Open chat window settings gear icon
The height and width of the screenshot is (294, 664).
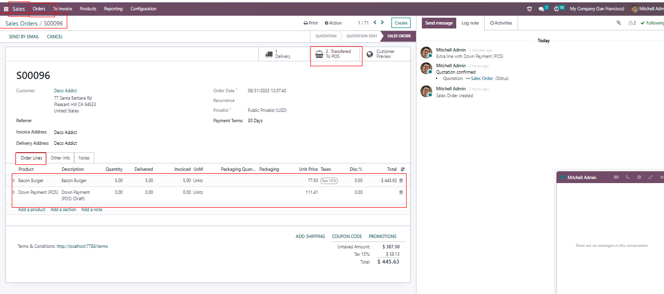(639, 177)
